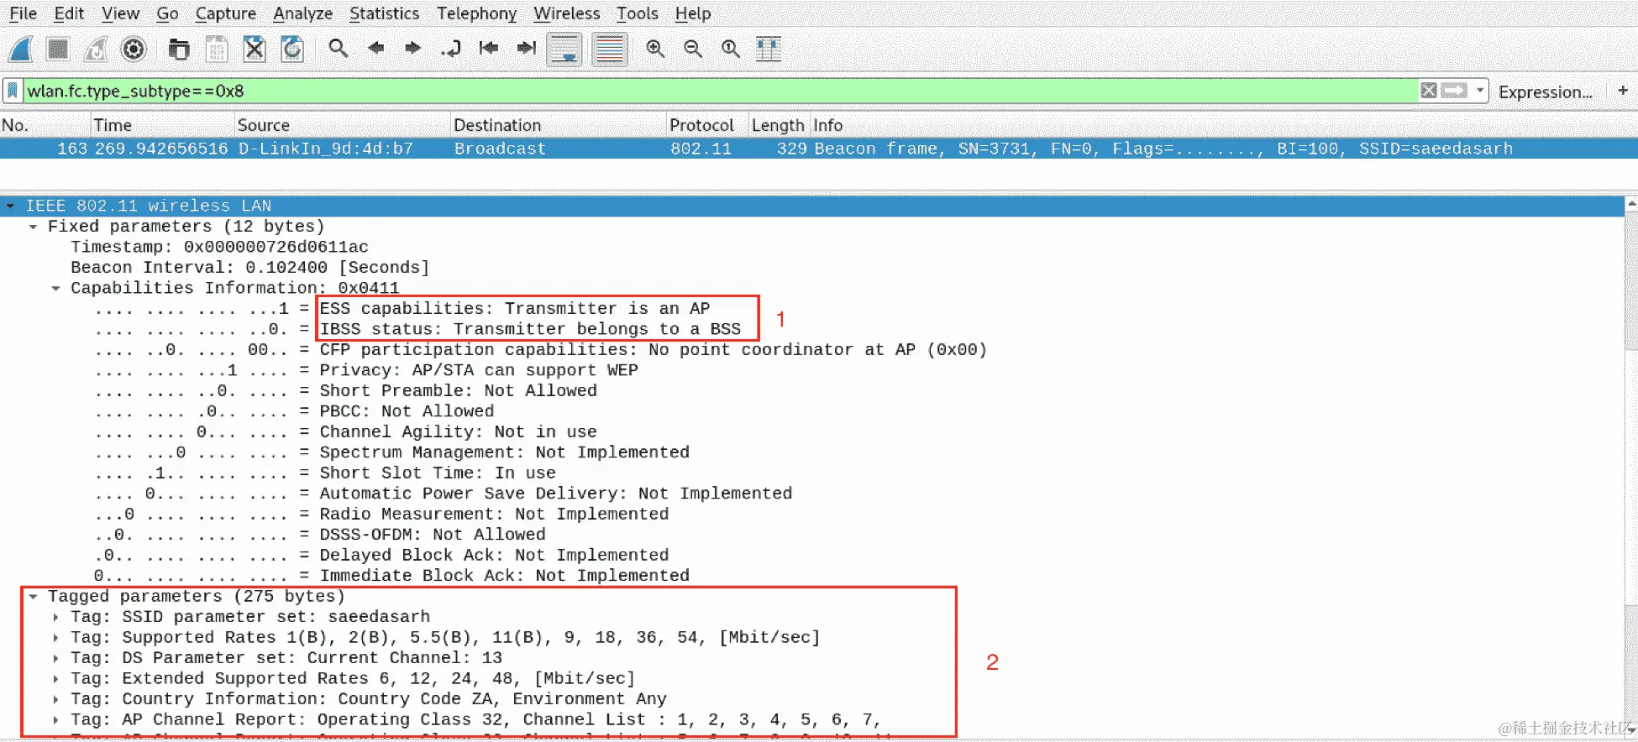This screenshot has width=1638, height=742.
Task: Open the View menu
Action: pos(120,13)
